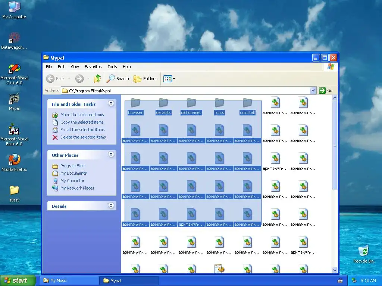This screenshot has height=286, width=382.
Task: Open Forward button history dropdown arrow
Action: click(x=88, y=79)
